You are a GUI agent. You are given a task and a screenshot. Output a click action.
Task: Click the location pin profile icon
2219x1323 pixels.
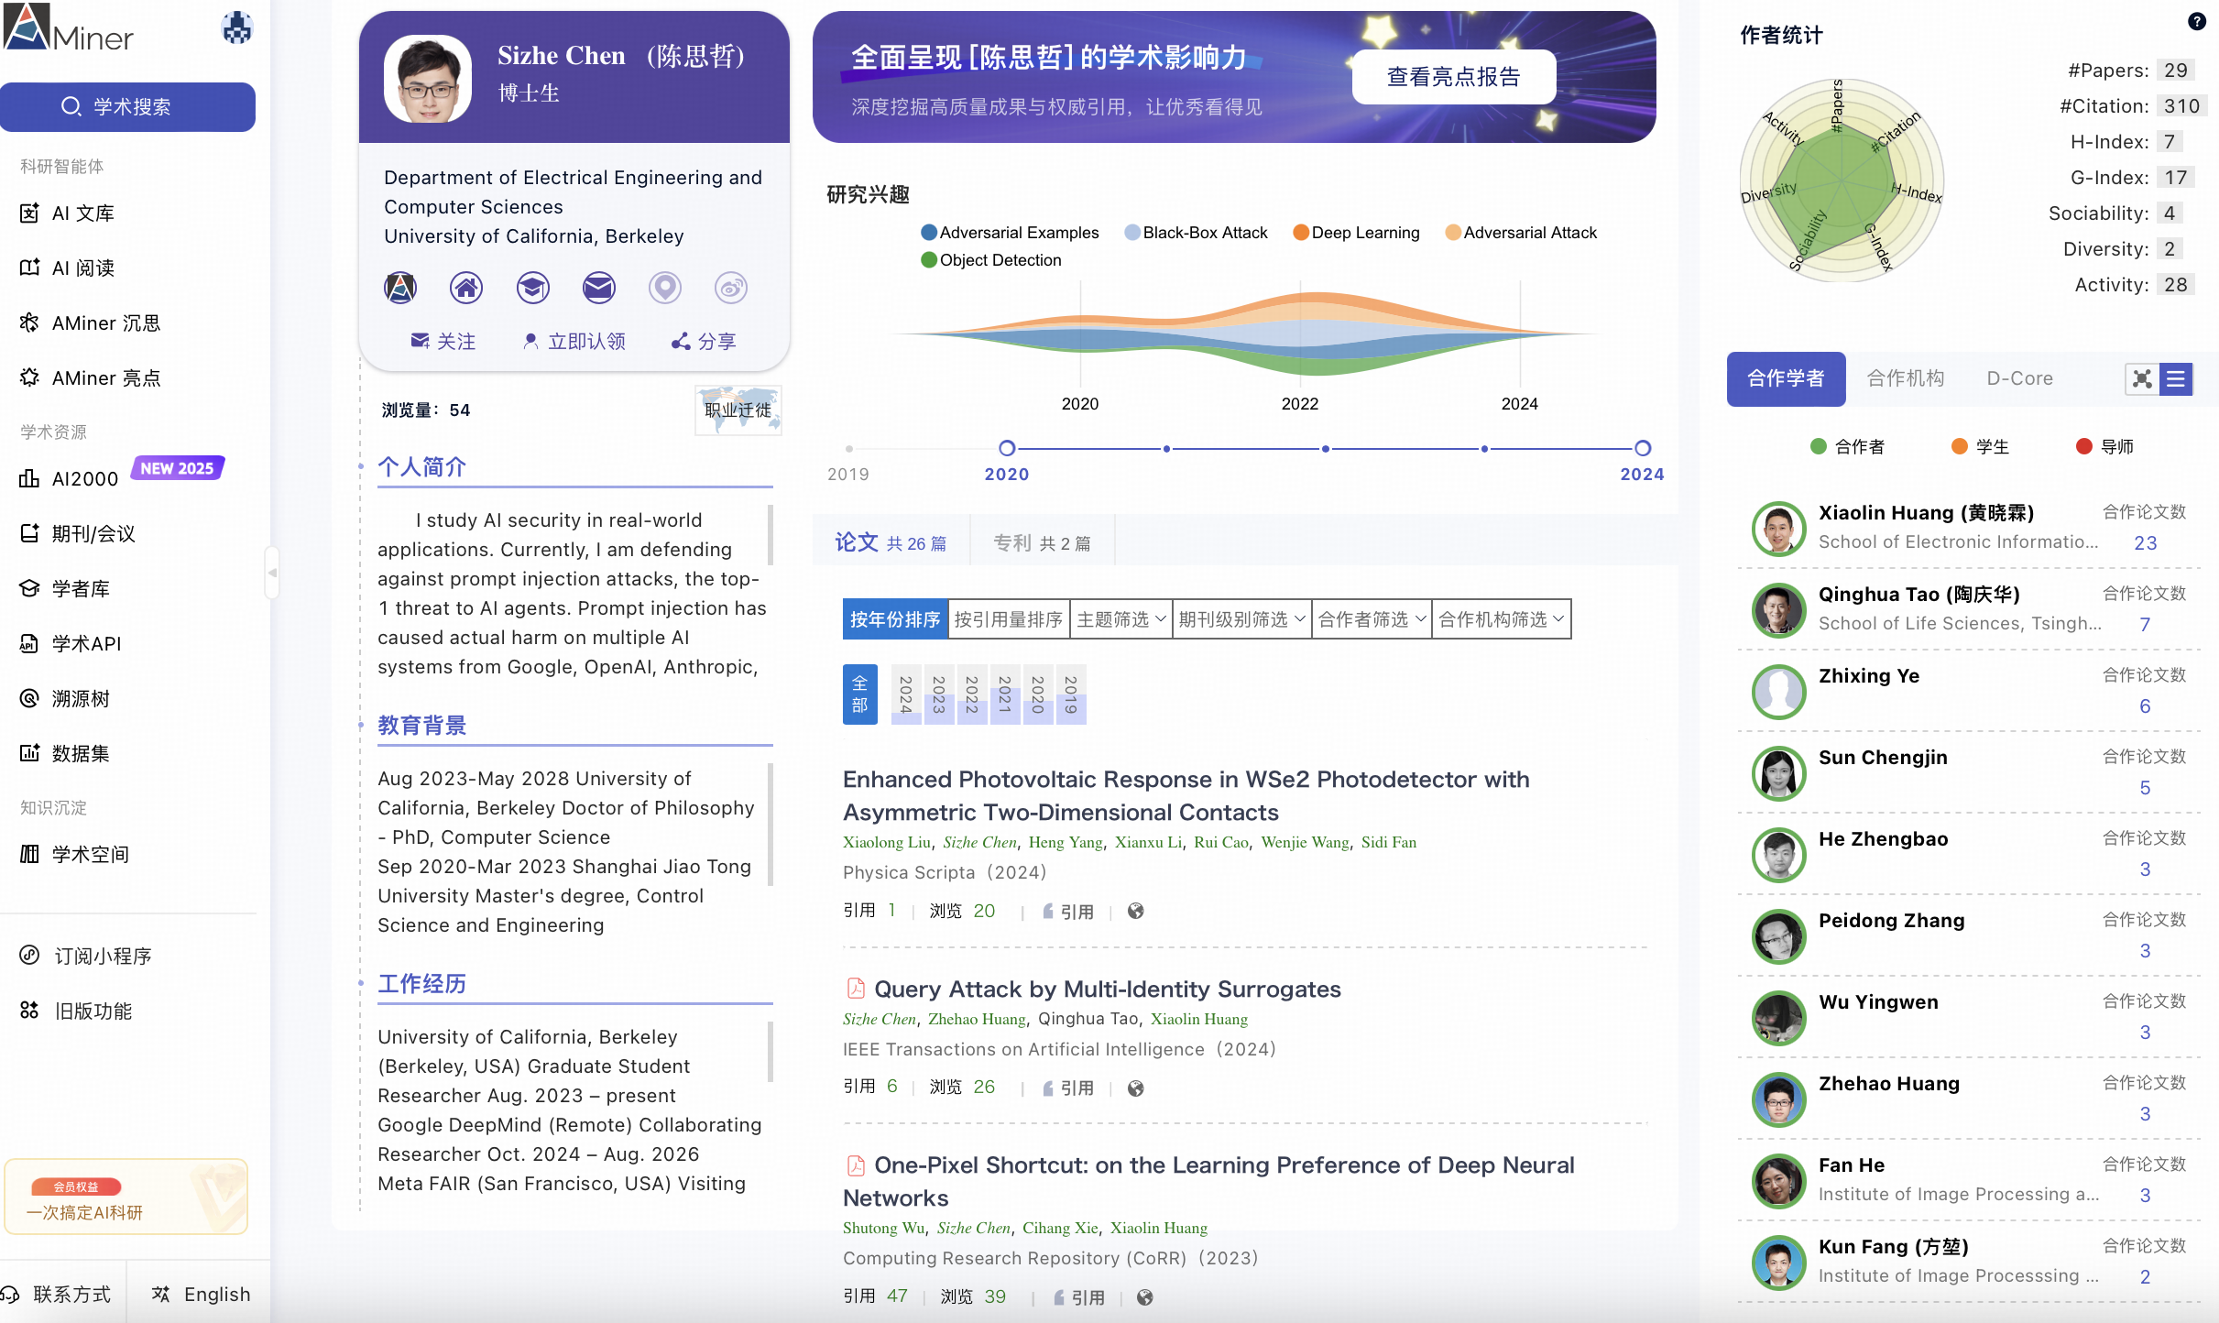(664, 288)
